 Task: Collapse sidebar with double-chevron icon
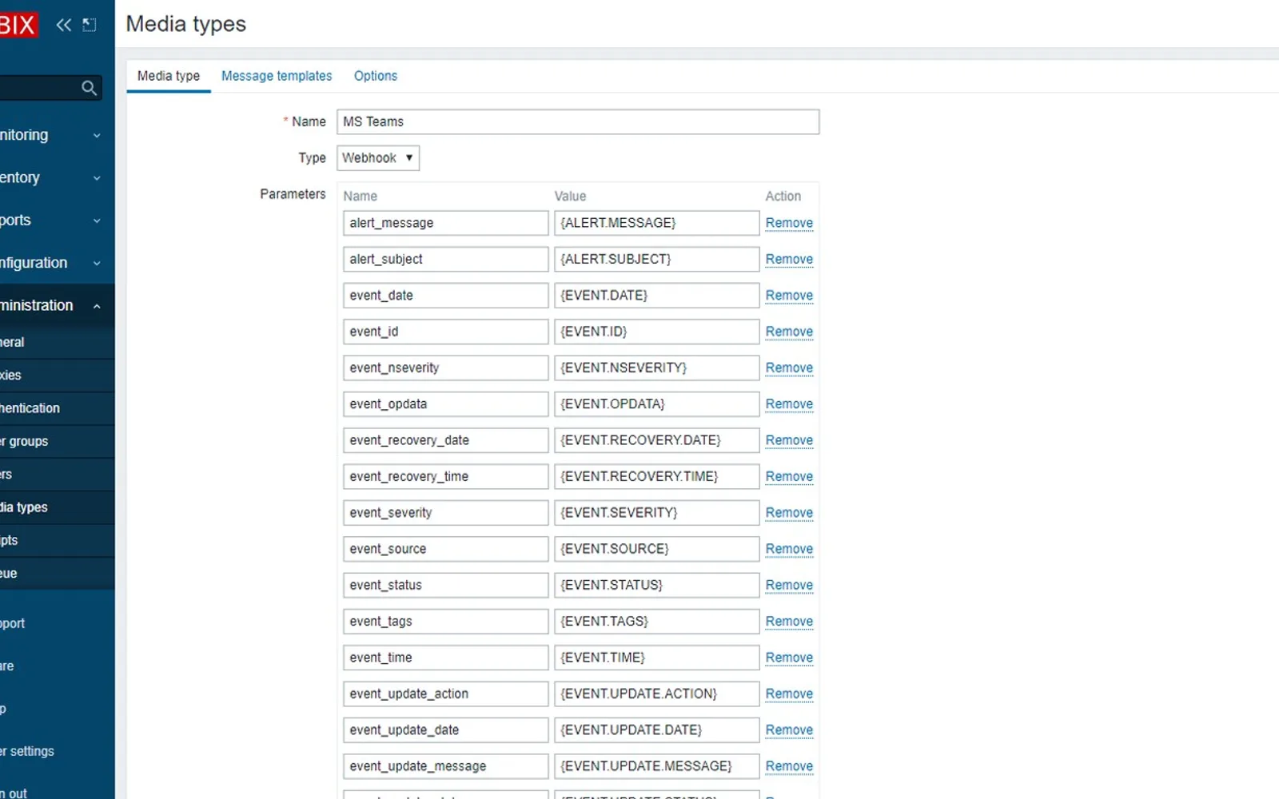pyautogui.click(x=64, y=25)
